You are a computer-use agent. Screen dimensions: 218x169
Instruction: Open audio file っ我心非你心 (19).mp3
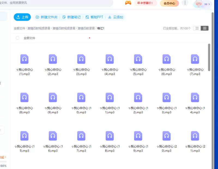[x=138, y=141]
